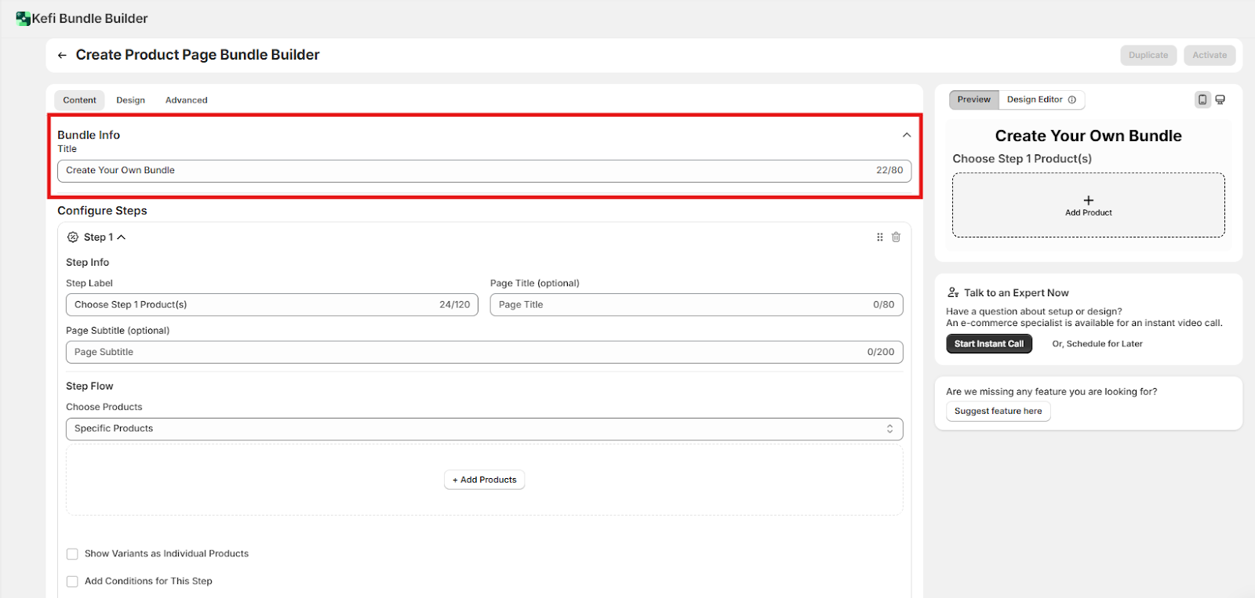This screenshot has width=1255, height=598.
Task: Switch to the Design tab
Action: point(130,100)
